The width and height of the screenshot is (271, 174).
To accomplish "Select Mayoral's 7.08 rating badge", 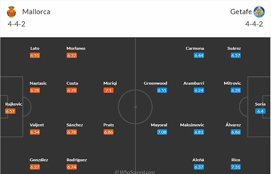I will pyautogui.click(x=162, y=132).
